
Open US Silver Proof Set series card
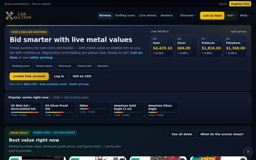coord(59,111)
